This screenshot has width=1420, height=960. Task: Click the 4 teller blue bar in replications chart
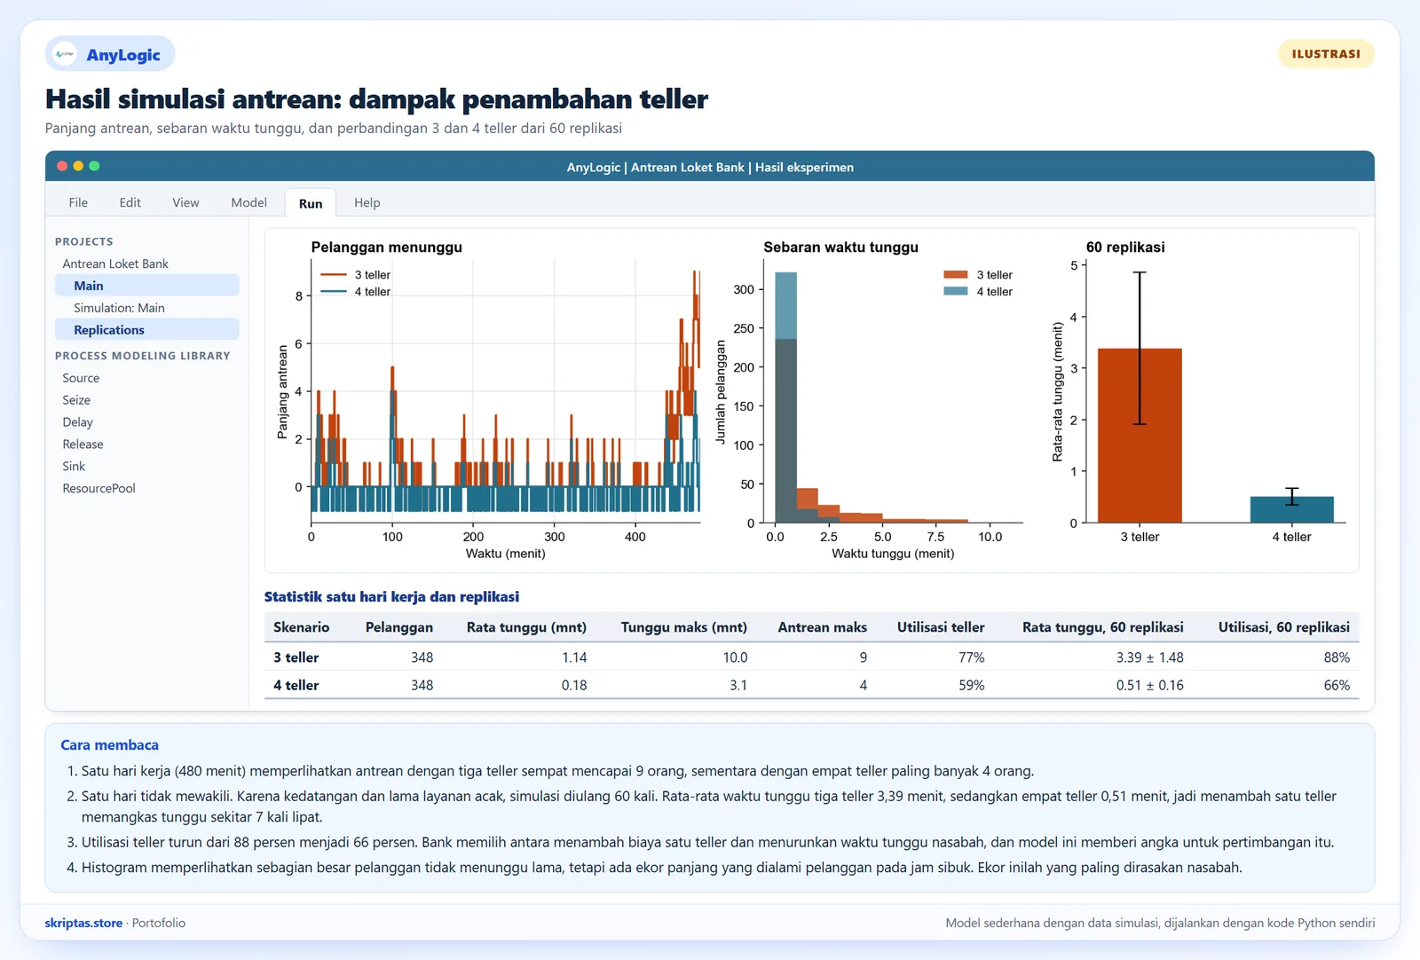tap(1291, 509)
